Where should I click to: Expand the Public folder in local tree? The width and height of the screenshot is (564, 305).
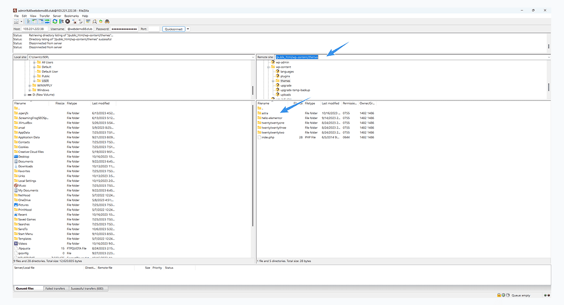(x=34, y=76)
